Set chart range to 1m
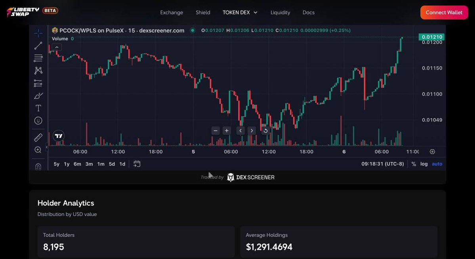Screen dimensions: 475x259 pos(101,164)
